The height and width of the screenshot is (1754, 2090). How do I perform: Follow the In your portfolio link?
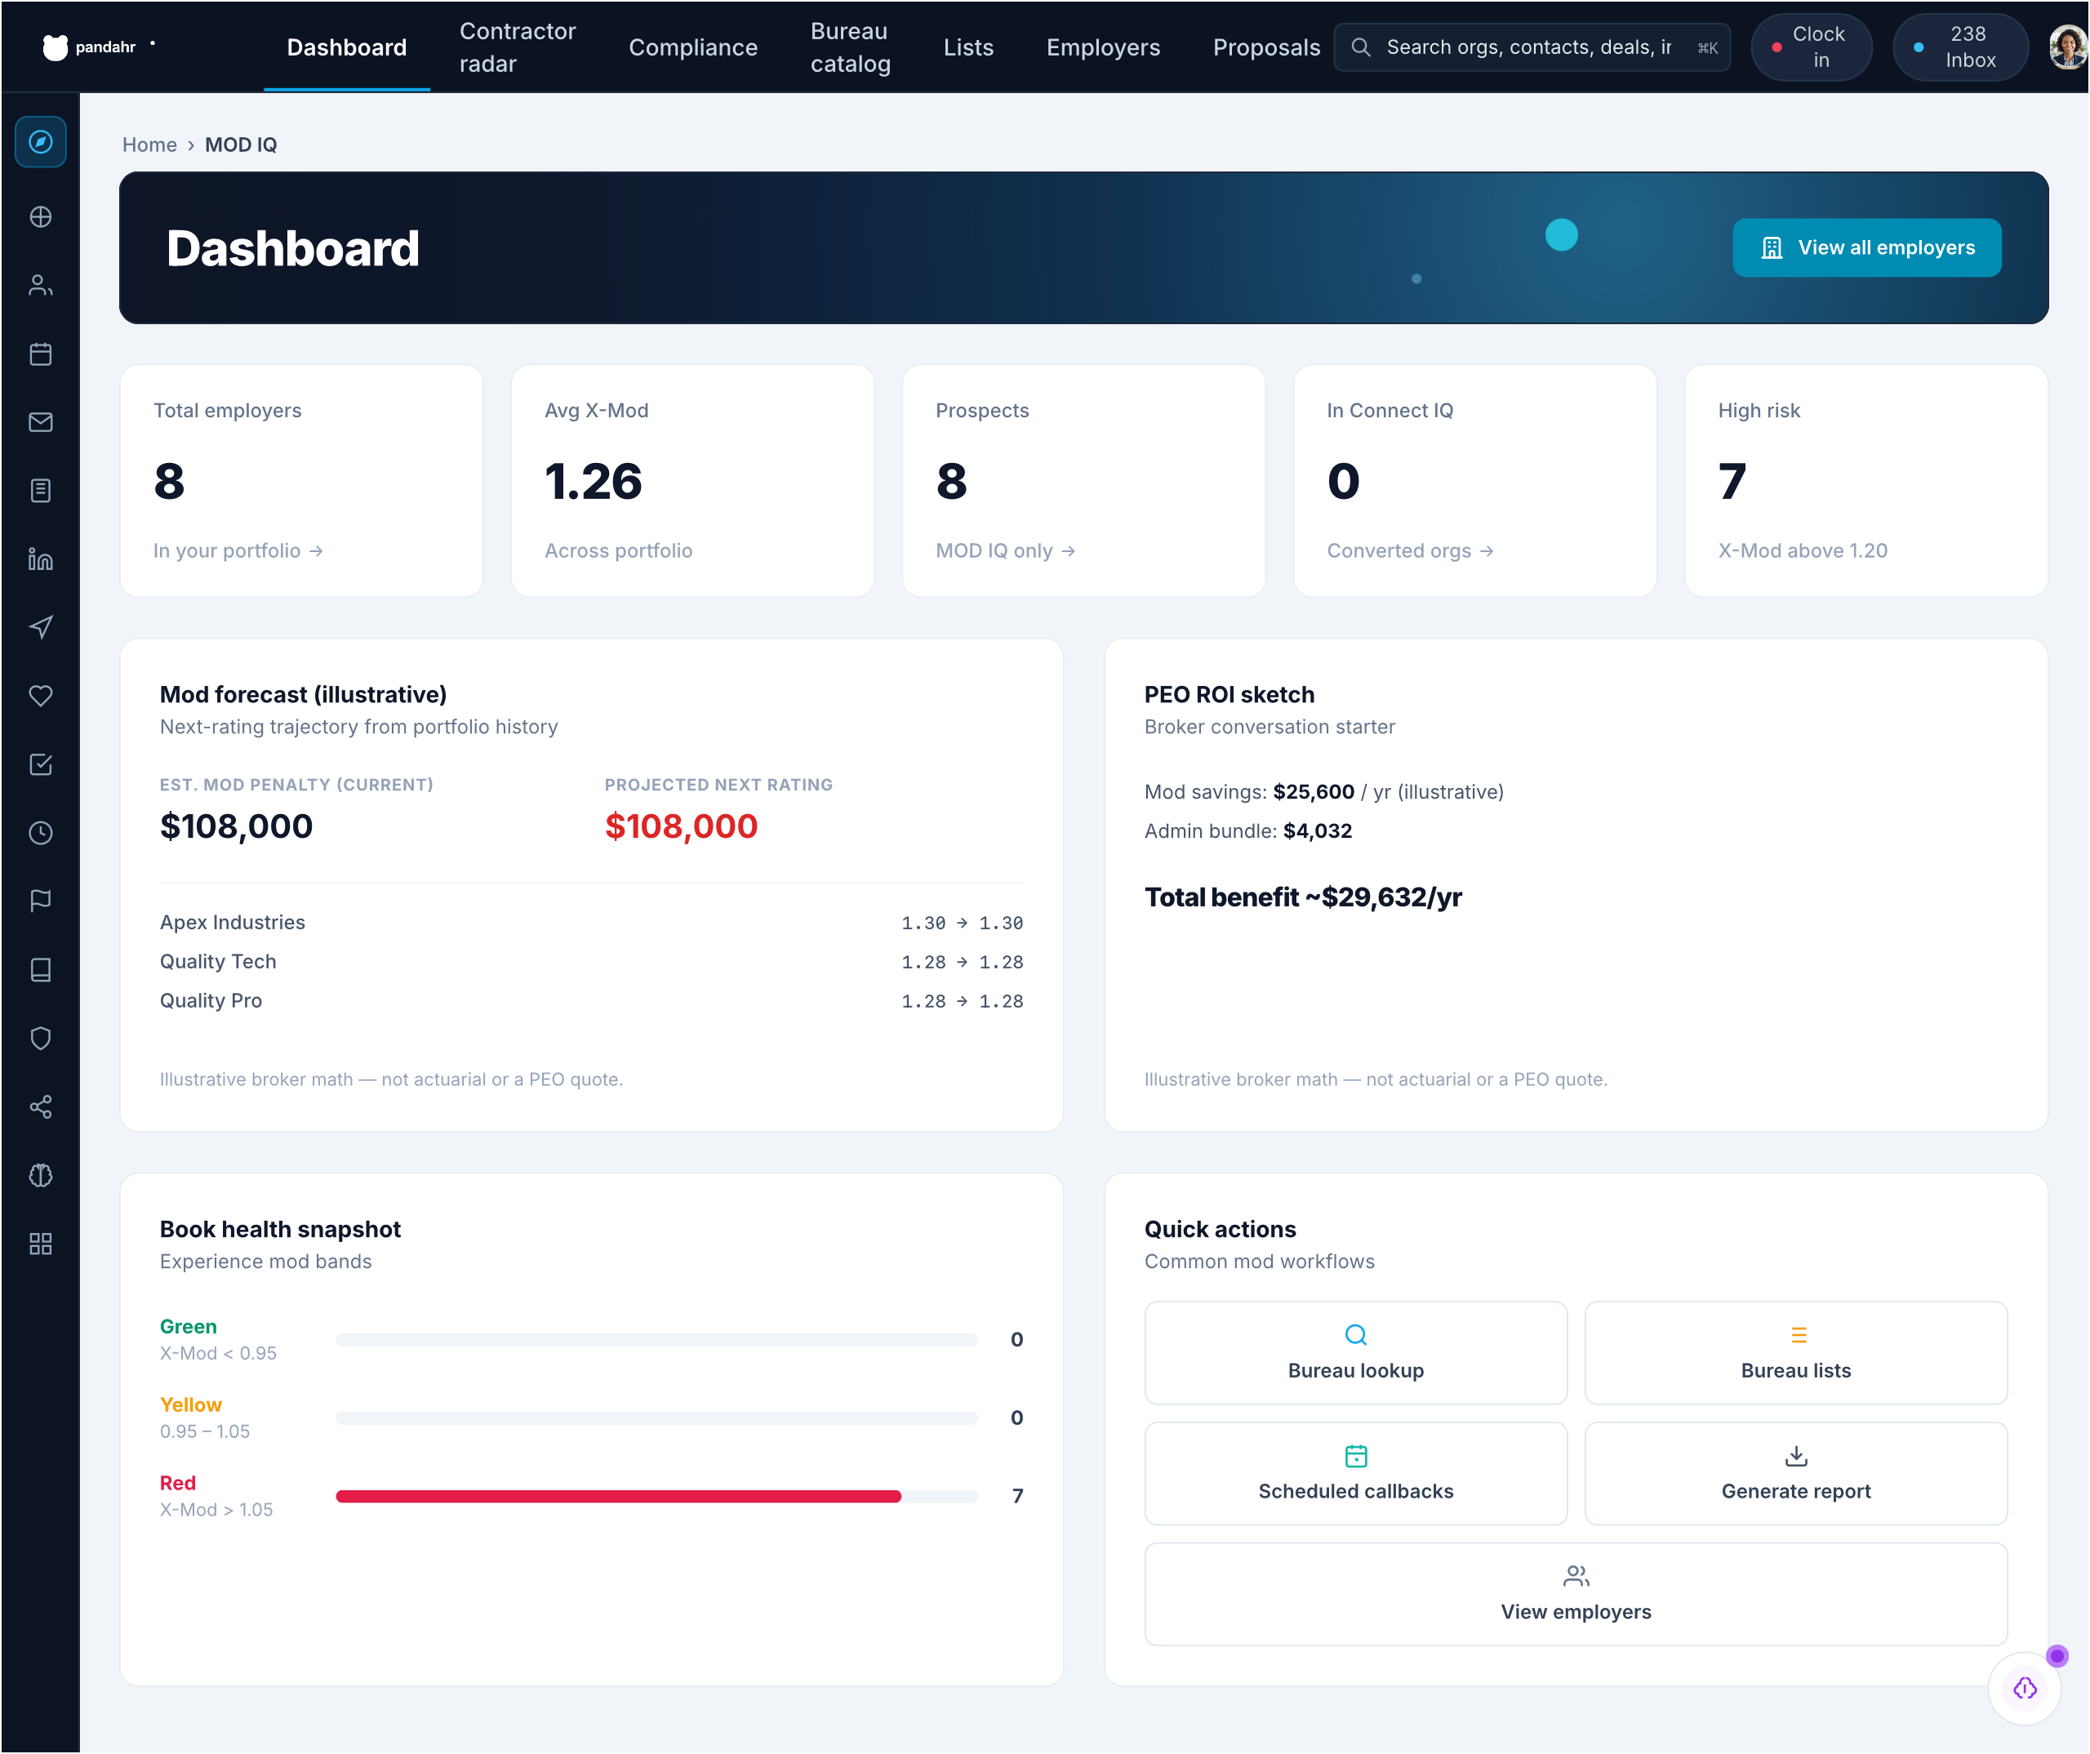tap(238, 550)
